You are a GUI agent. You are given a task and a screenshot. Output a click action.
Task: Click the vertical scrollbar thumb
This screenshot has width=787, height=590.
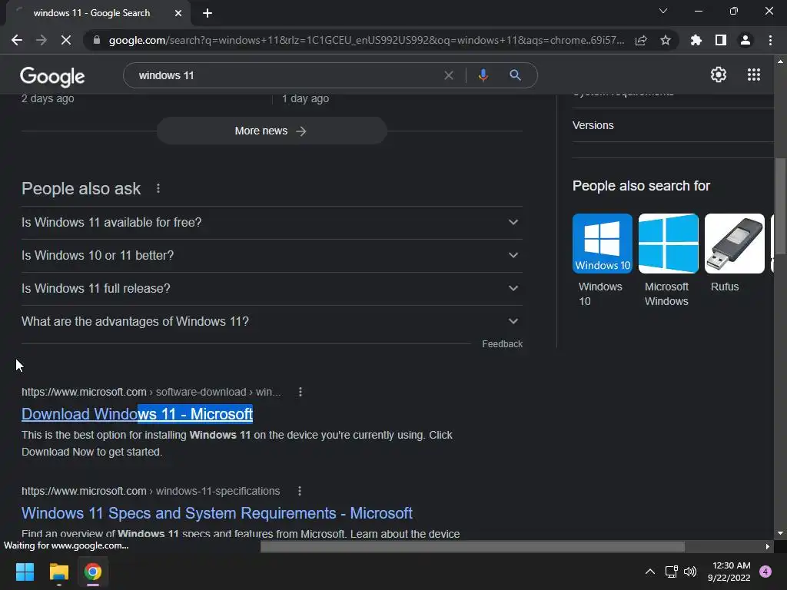(x=780, y=207)
